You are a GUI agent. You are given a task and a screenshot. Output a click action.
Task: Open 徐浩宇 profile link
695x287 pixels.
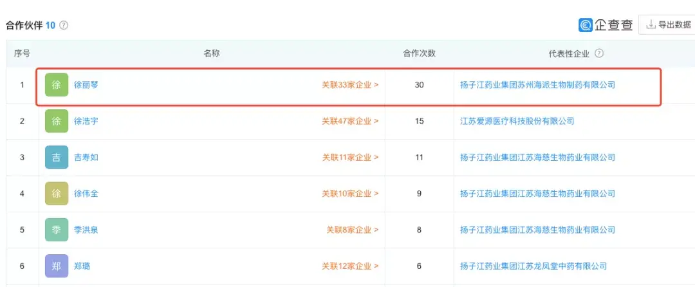[86, 121]
